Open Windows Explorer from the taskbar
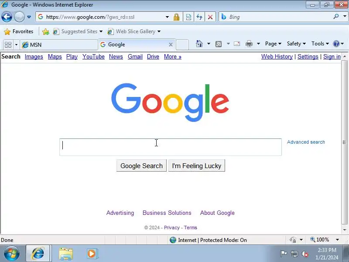 tap(66, 254)
